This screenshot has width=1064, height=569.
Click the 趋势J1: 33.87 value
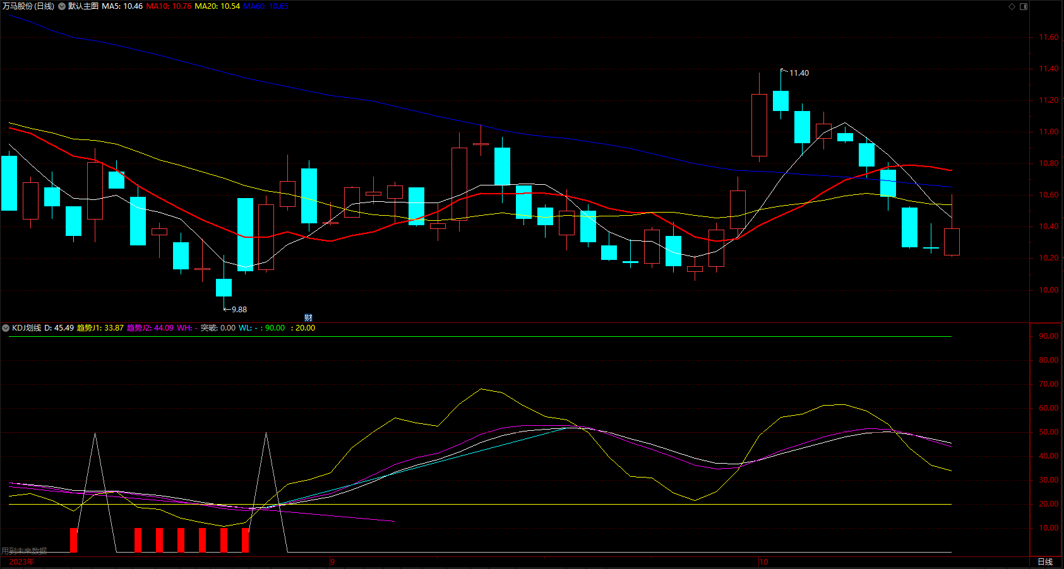tap(100, 328)
